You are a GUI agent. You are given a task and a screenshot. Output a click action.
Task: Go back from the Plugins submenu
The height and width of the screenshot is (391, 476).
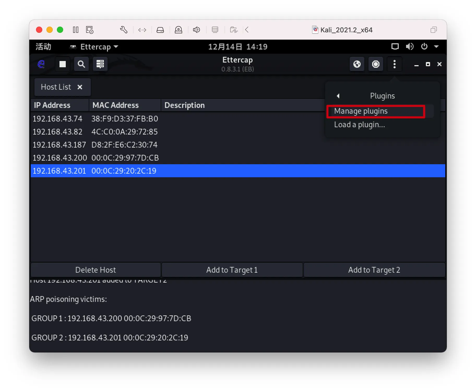(x=338, y=96)
